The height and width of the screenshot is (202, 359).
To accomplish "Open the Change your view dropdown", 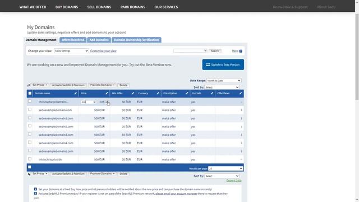I will click(71, 51).
